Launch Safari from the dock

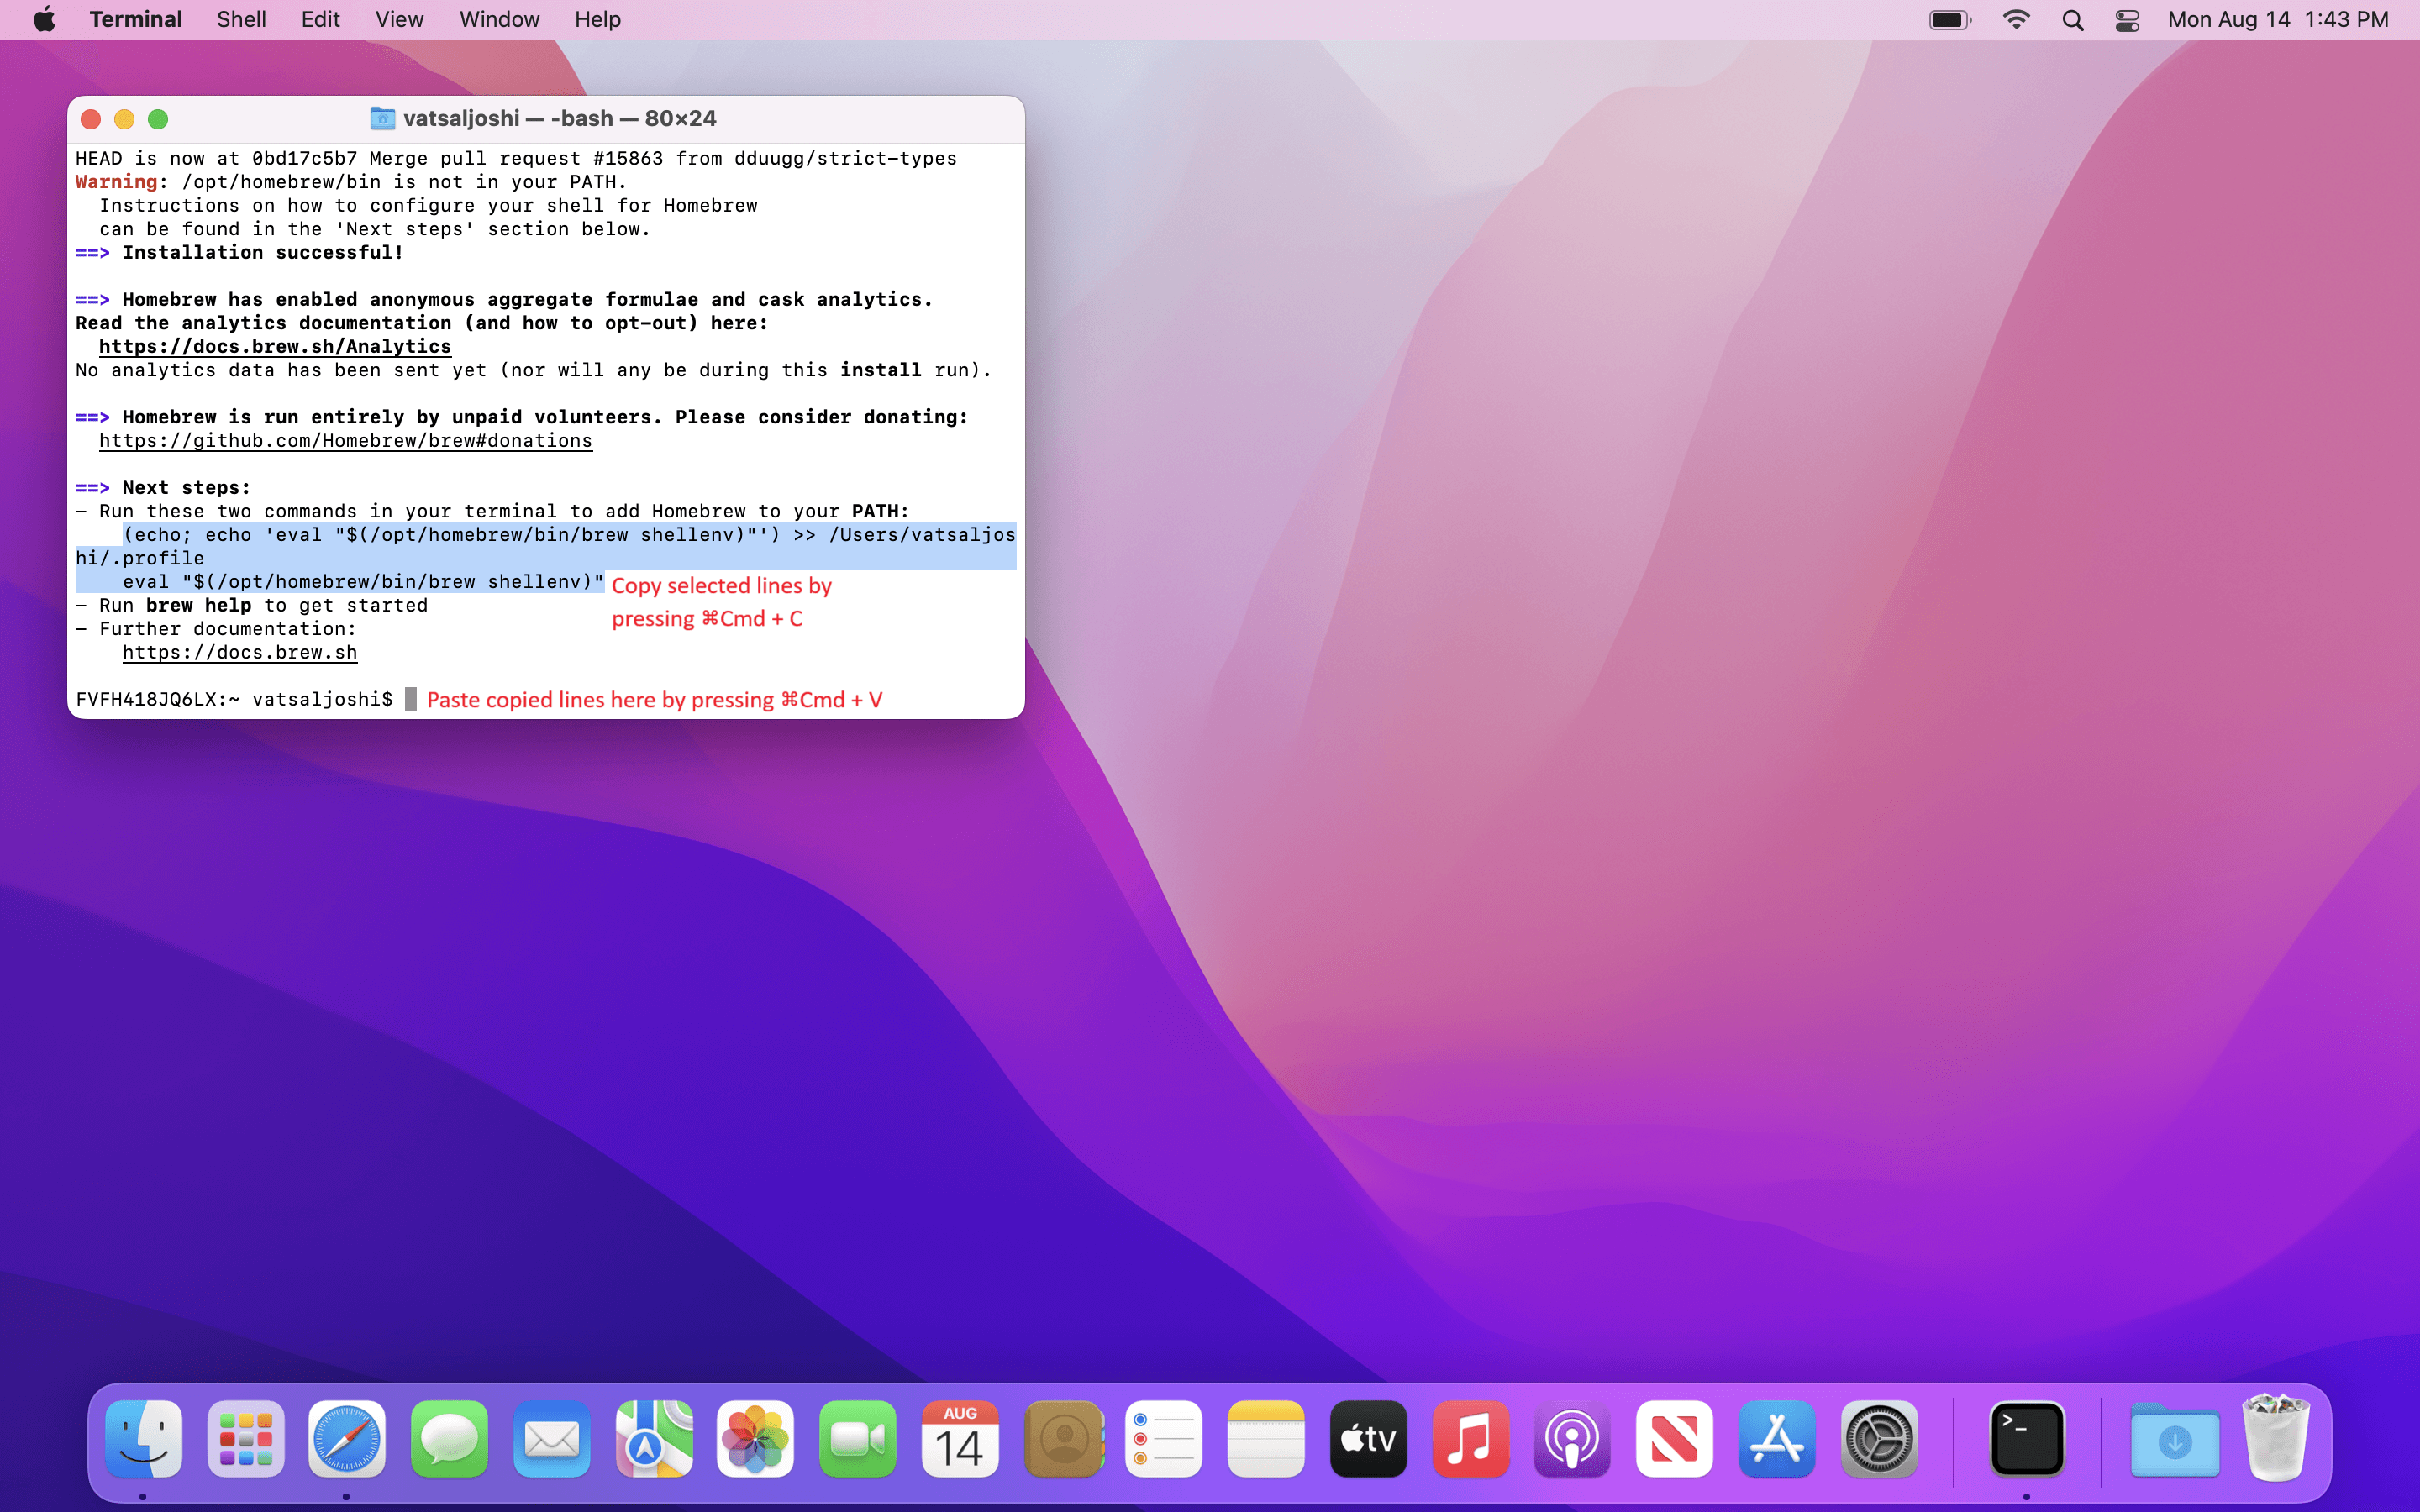pos(346,1440)
